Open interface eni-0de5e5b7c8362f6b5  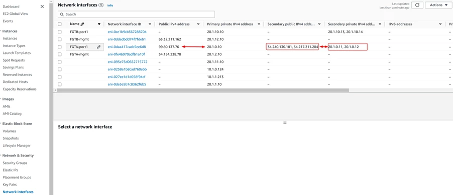click(x=127, y=84)
